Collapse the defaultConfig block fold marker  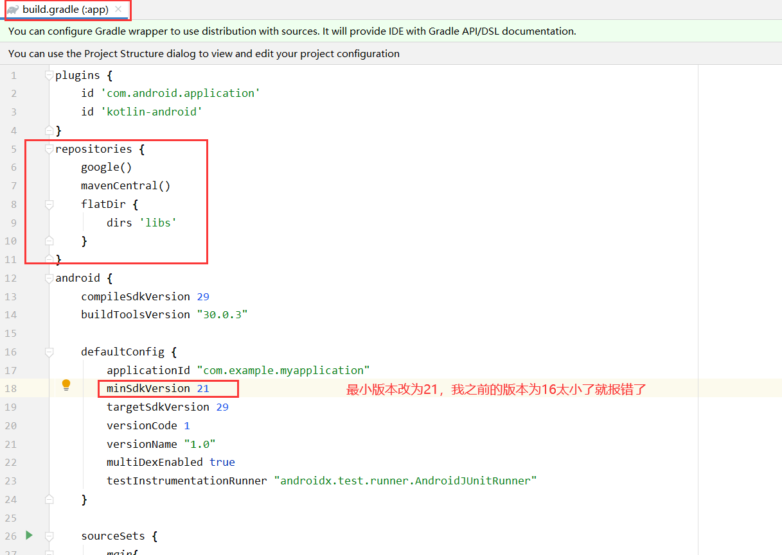(49, 352)
